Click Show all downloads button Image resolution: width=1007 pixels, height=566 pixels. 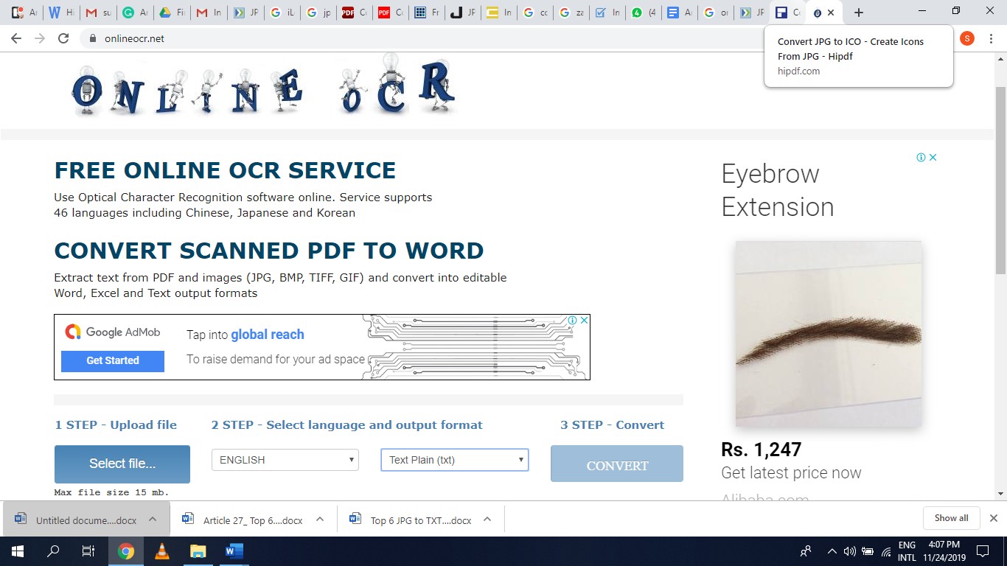click(x=951, y=518)
